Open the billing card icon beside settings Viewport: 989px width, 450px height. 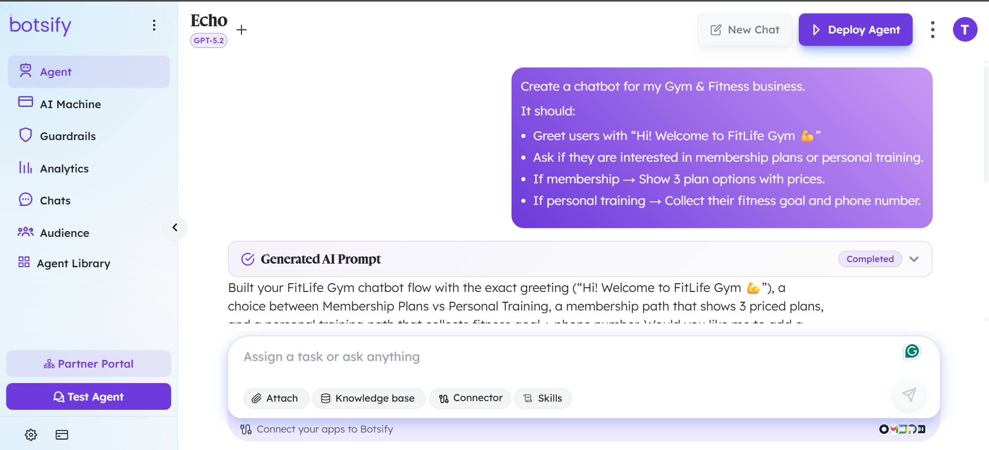click(62, 435)
